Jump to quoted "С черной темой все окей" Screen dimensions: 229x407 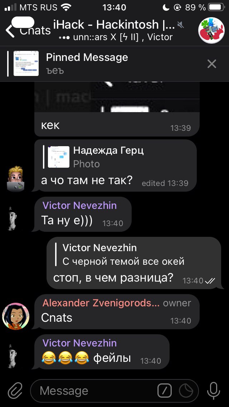pos(120,254)
